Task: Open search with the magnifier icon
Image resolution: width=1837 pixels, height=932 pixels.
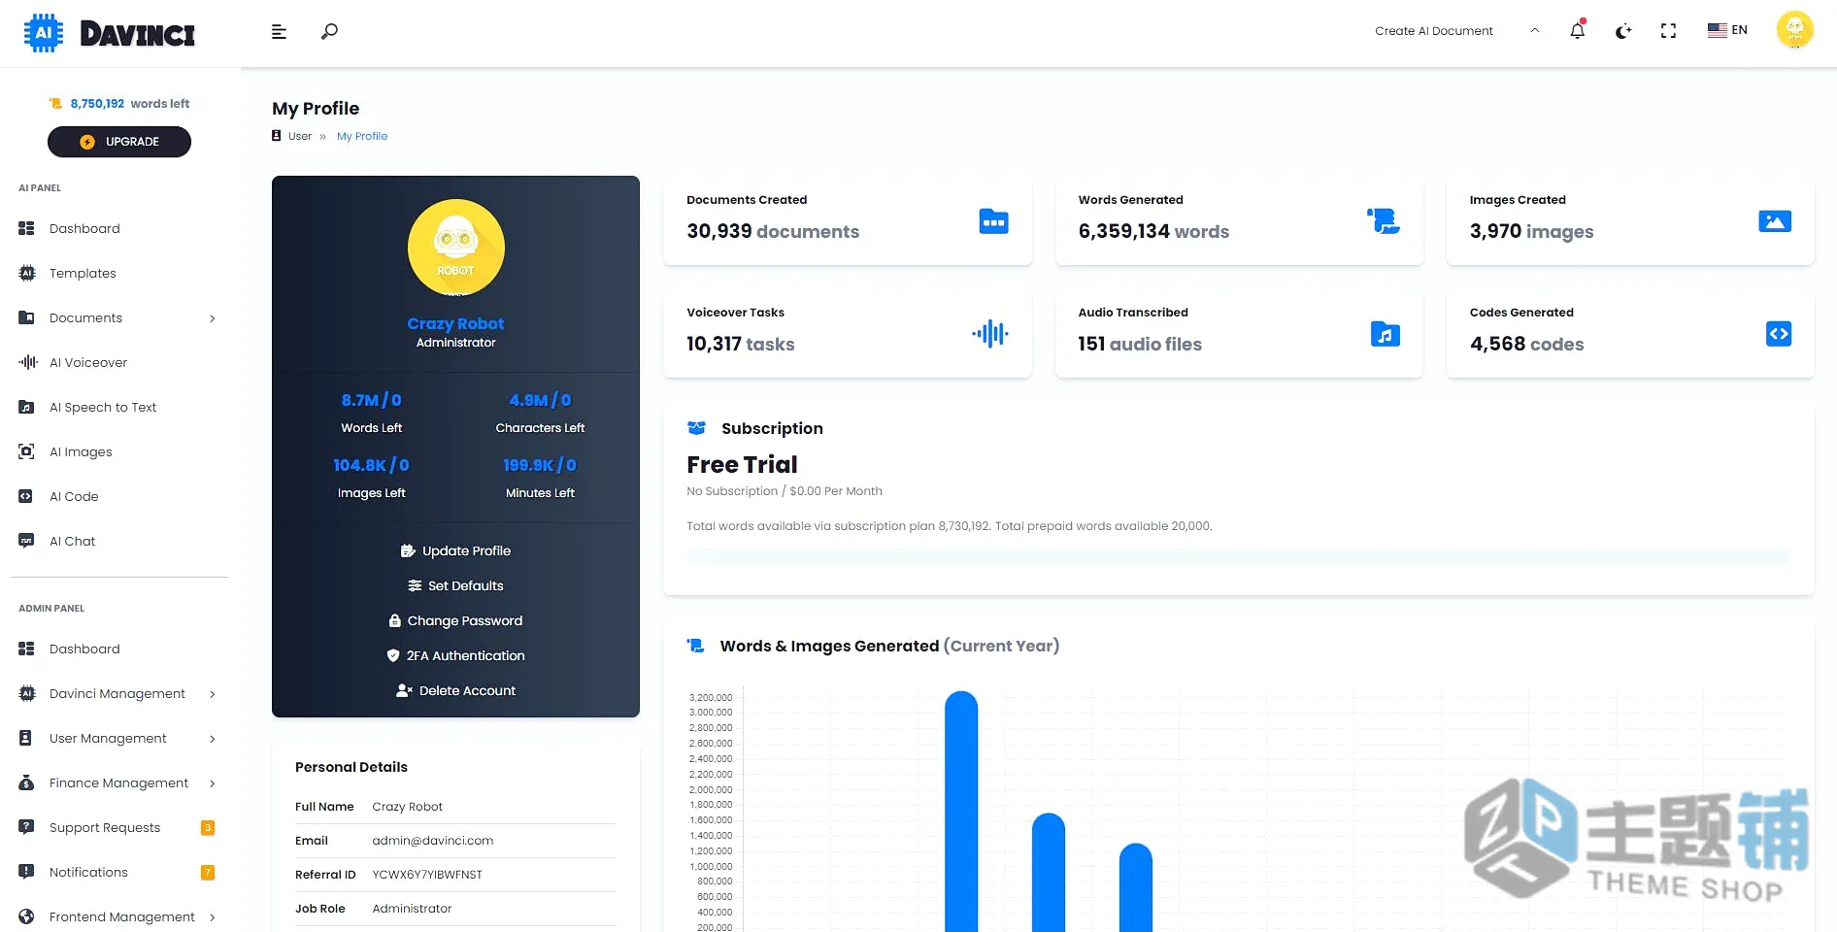Action: (329, 31)
